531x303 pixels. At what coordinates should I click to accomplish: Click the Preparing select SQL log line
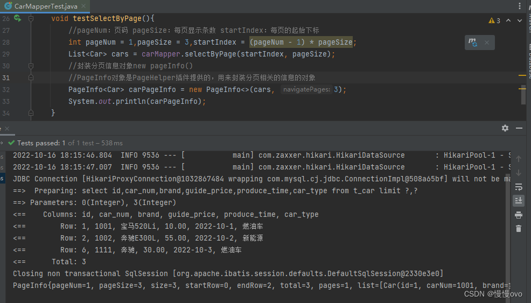click(215, 191)
